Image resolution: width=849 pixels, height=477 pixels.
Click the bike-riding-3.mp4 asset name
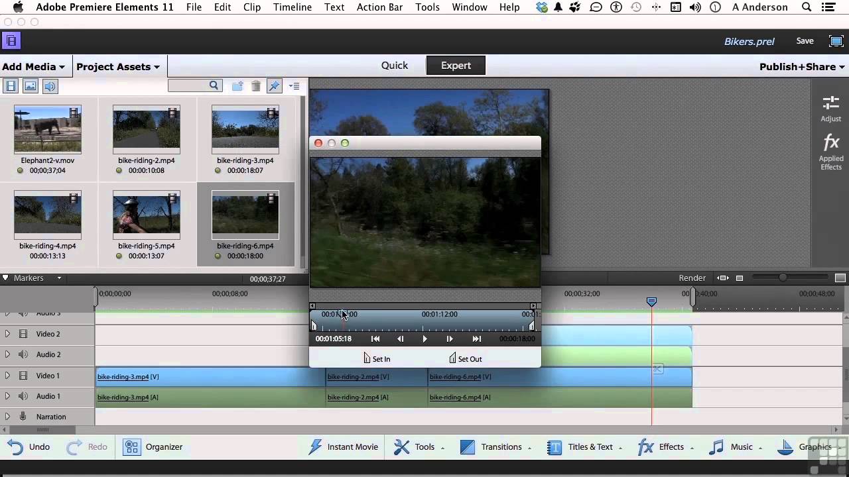pos(245,160)
